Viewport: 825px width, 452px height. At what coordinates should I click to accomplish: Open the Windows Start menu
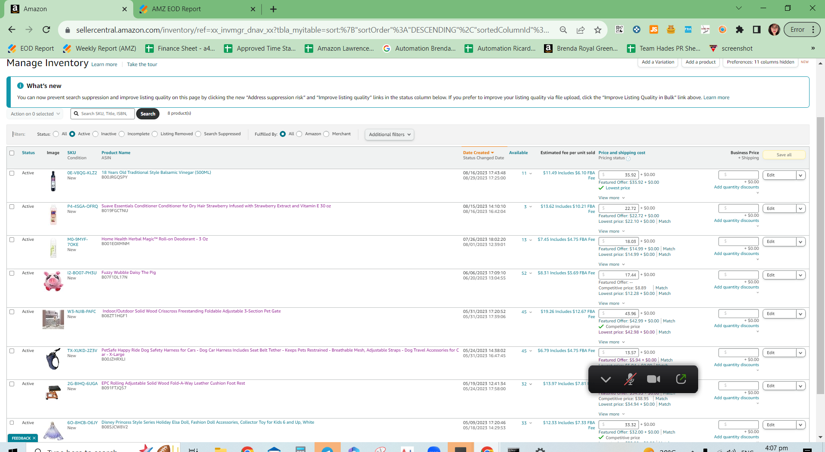point(13,449)
